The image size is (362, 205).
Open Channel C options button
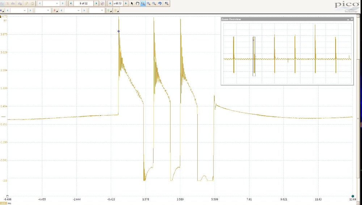[x=109, y=10]
